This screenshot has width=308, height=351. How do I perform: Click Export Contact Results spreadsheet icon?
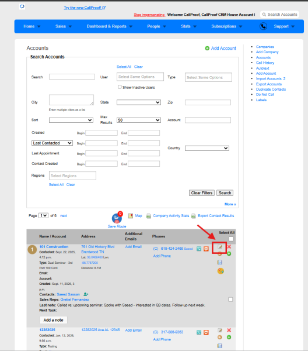click(194, 216)
